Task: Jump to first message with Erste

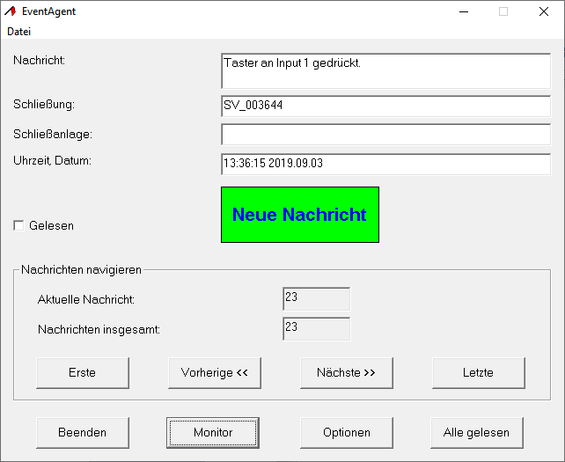Action: (x=83, y=372)
